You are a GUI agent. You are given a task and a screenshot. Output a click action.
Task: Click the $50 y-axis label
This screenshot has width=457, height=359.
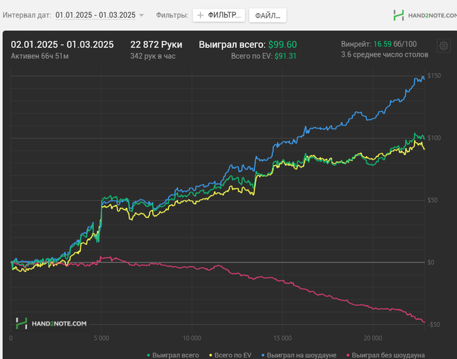pyautogui.click(x=432, y=200)
